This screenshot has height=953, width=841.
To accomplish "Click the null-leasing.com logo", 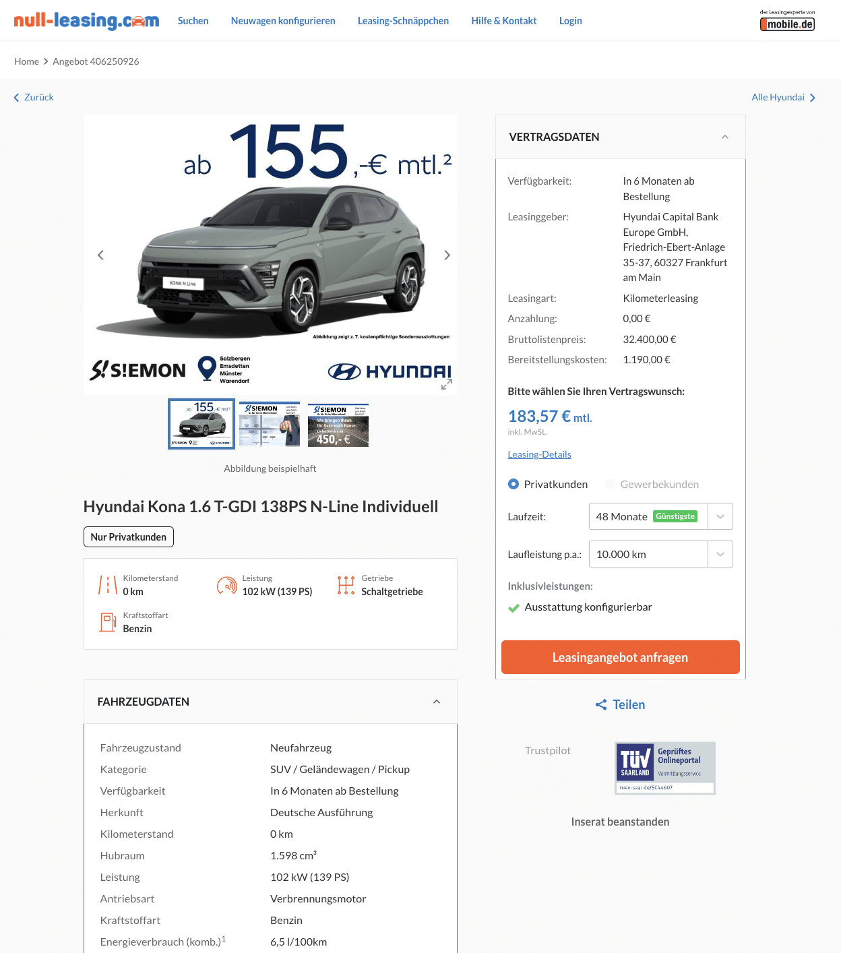I will tap(86, 20).
